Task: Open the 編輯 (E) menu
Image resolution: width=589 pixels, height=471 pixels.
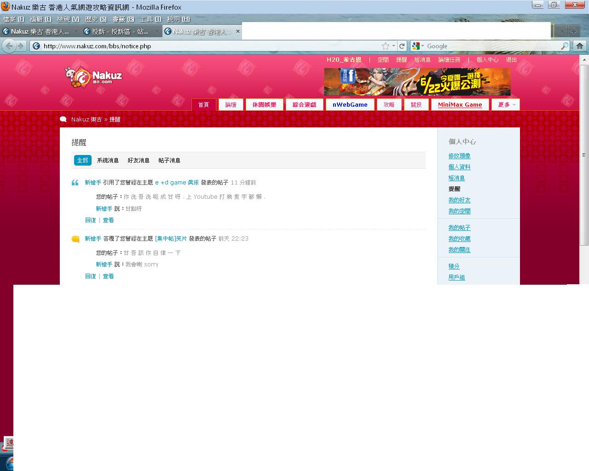Action: 40,19
